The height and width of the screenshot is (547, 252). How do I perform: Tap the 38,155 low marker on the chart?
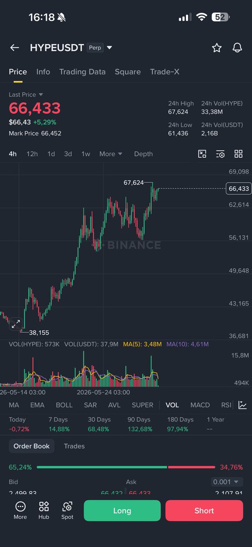(39, 333)
